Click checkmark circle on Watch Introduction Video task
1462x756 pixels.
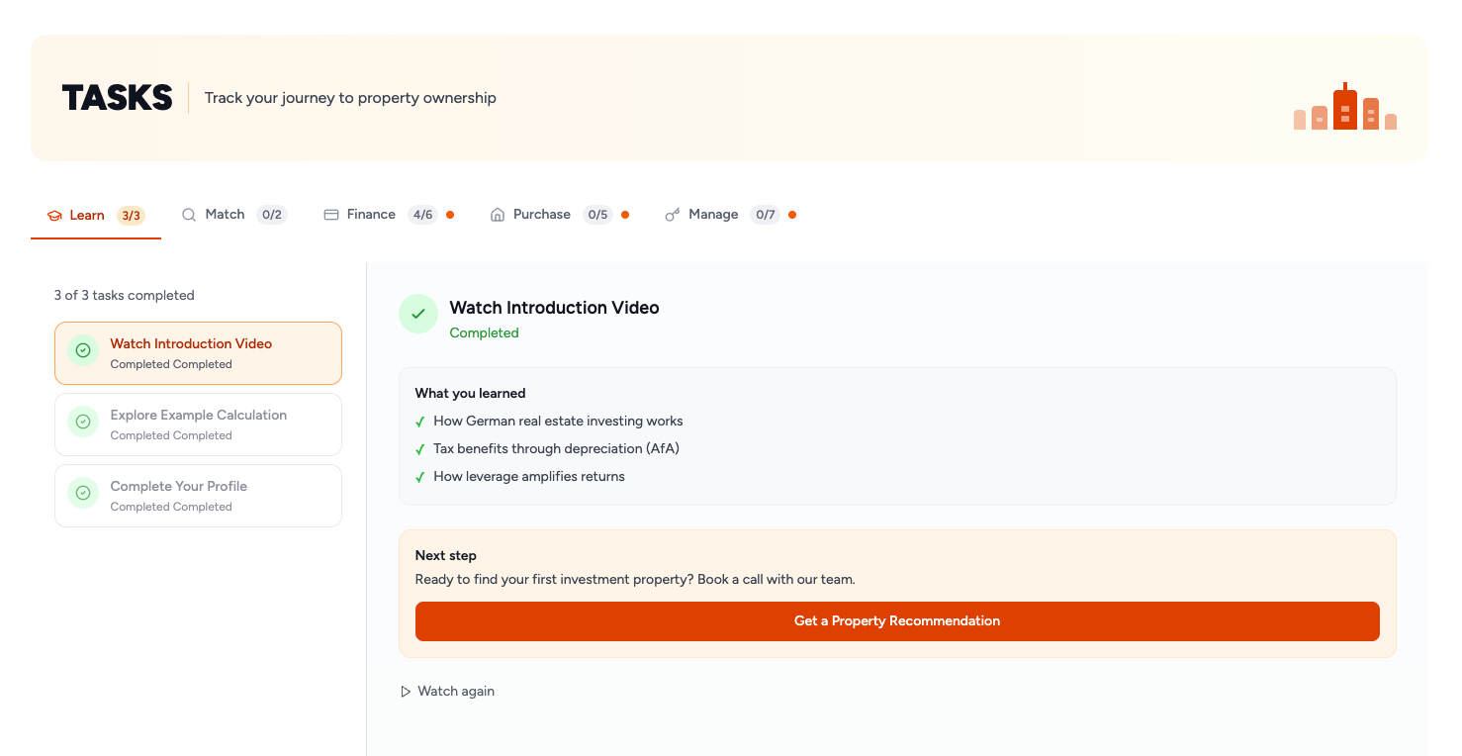pyautogui.click(x=83, y=350)
